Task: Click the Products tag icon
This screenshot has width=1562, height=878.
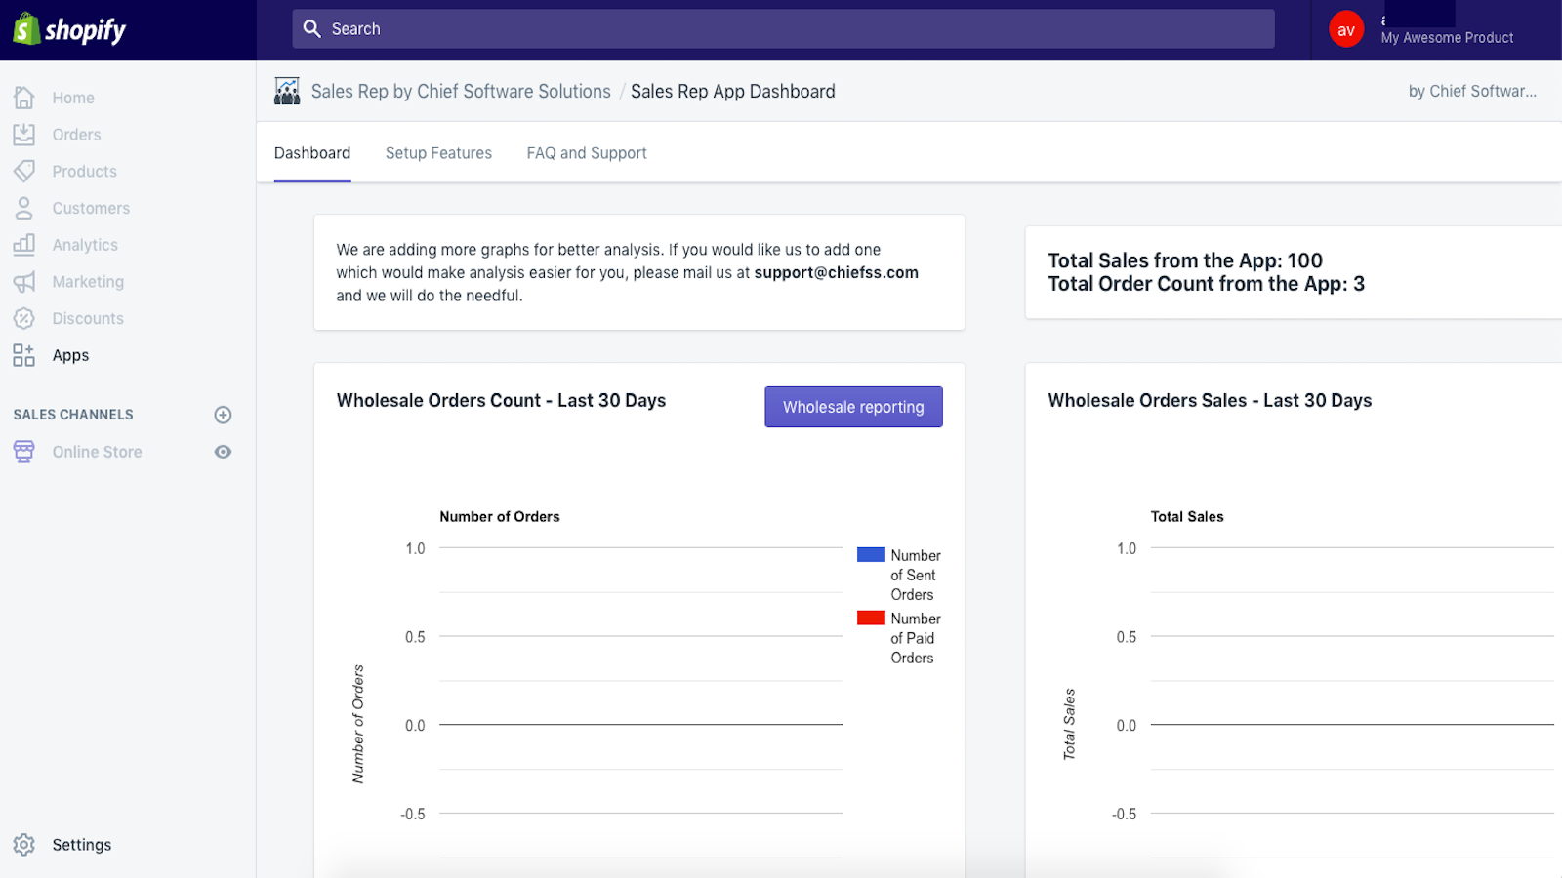Action: 24,171
